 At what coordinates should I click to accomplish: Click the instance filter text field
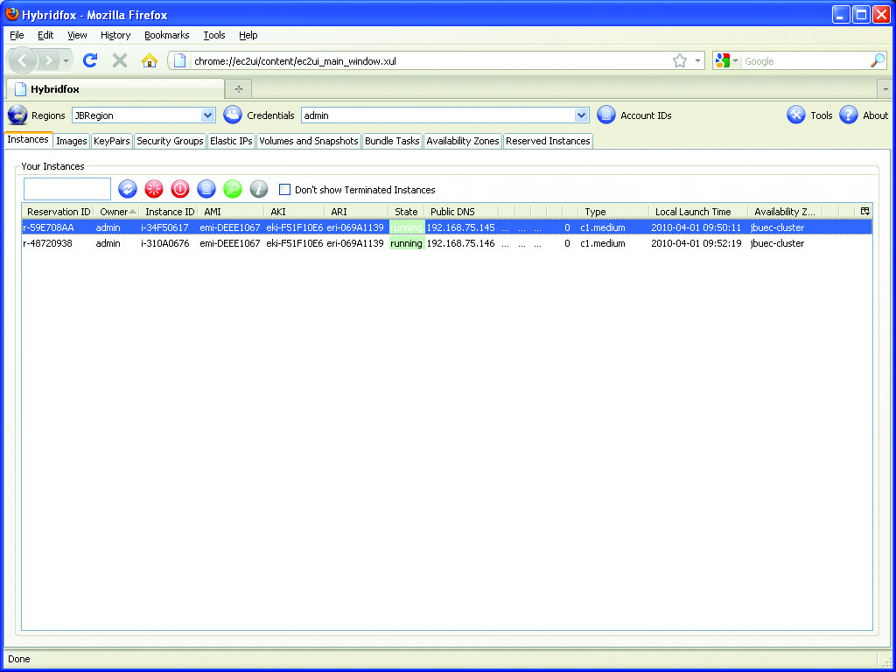pos(67,189)
